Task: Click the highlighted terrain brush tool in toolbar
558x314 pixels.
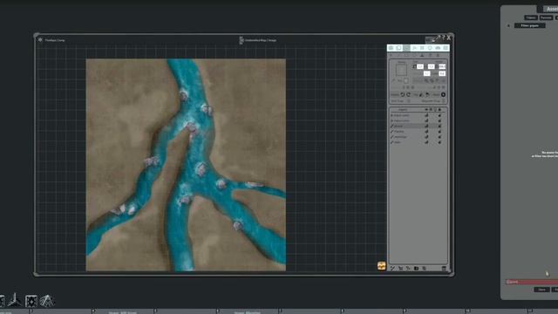Action: 407,48
